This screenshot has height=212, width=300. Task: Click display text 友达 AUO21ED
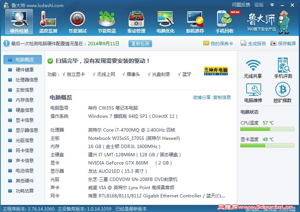click(x=117, y=171)
